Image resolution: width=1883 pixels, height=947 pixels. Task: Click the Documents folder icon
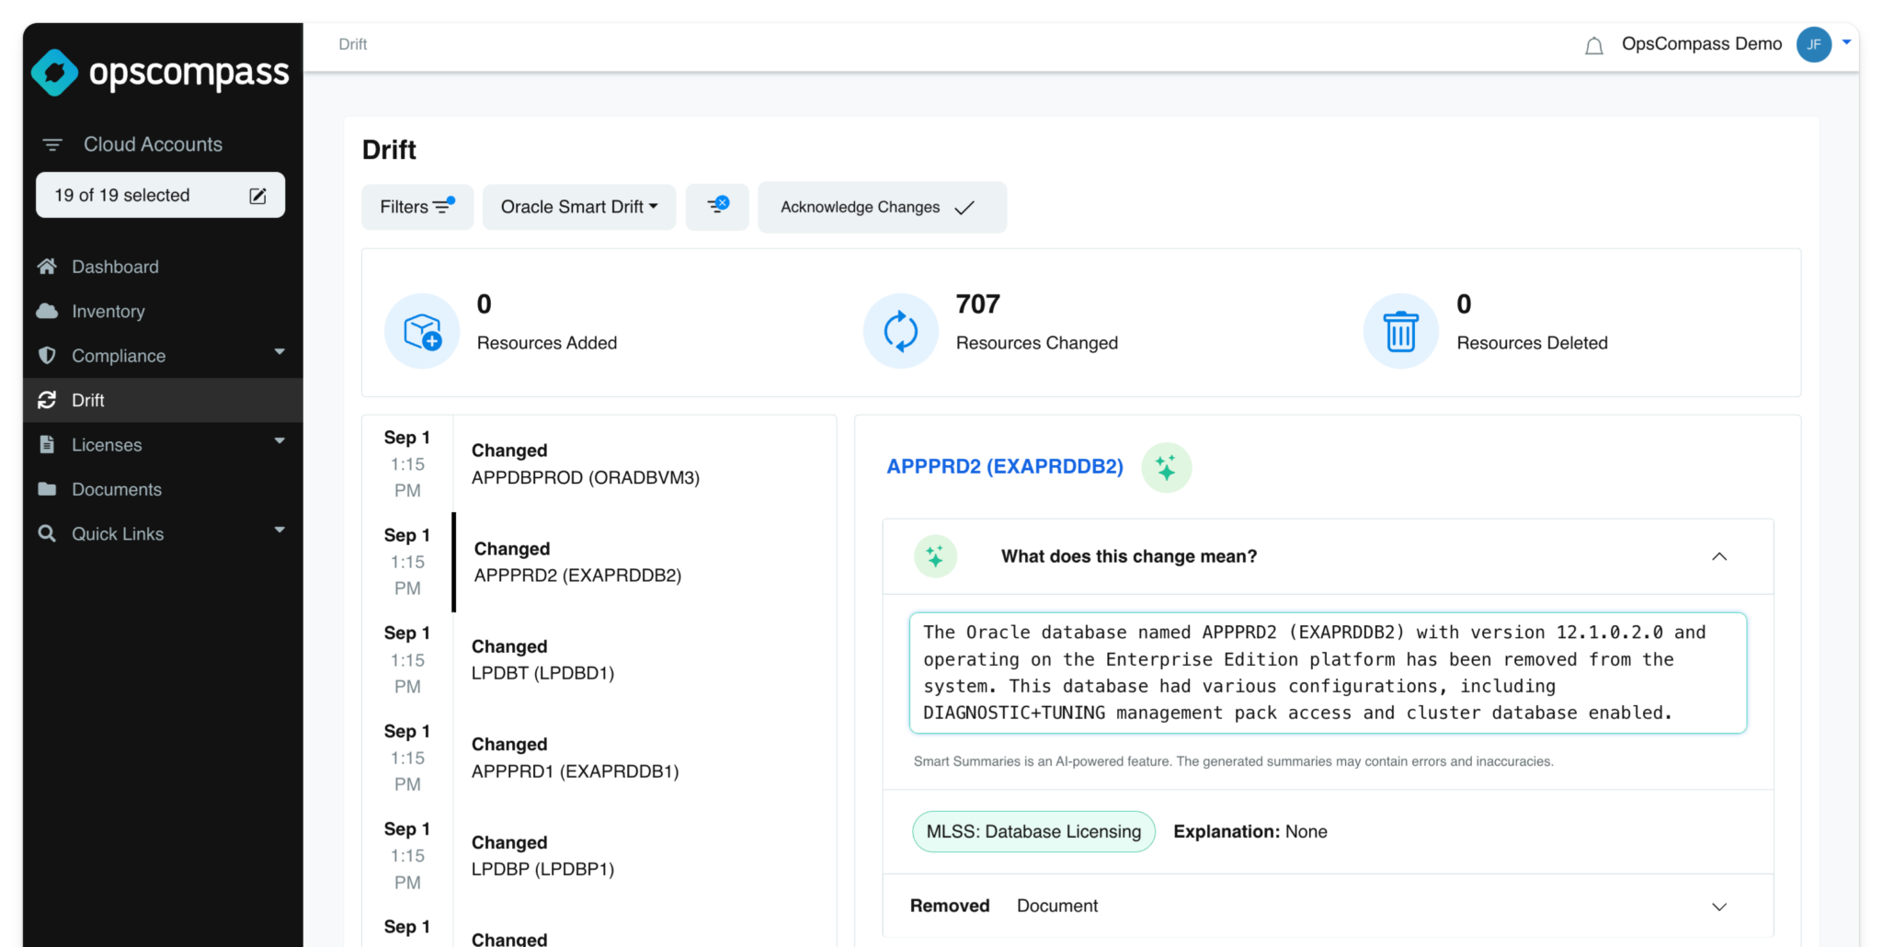pyautogui.click(x=47, y=489)
